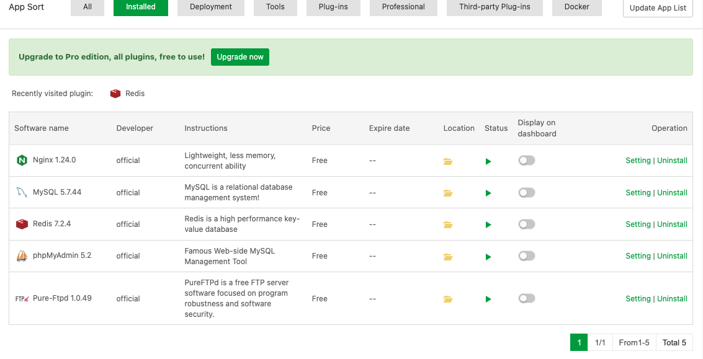Open Setting for Redis 7.2.4
703x359 pixels.
pos(638,224)
